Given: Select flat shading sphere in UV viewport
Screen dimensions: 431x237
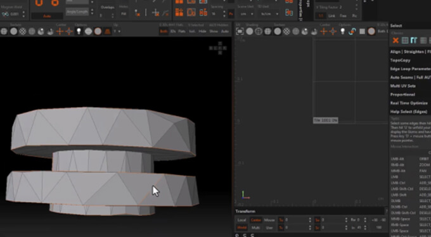Looking at the screenshot, I should point(250,31).
